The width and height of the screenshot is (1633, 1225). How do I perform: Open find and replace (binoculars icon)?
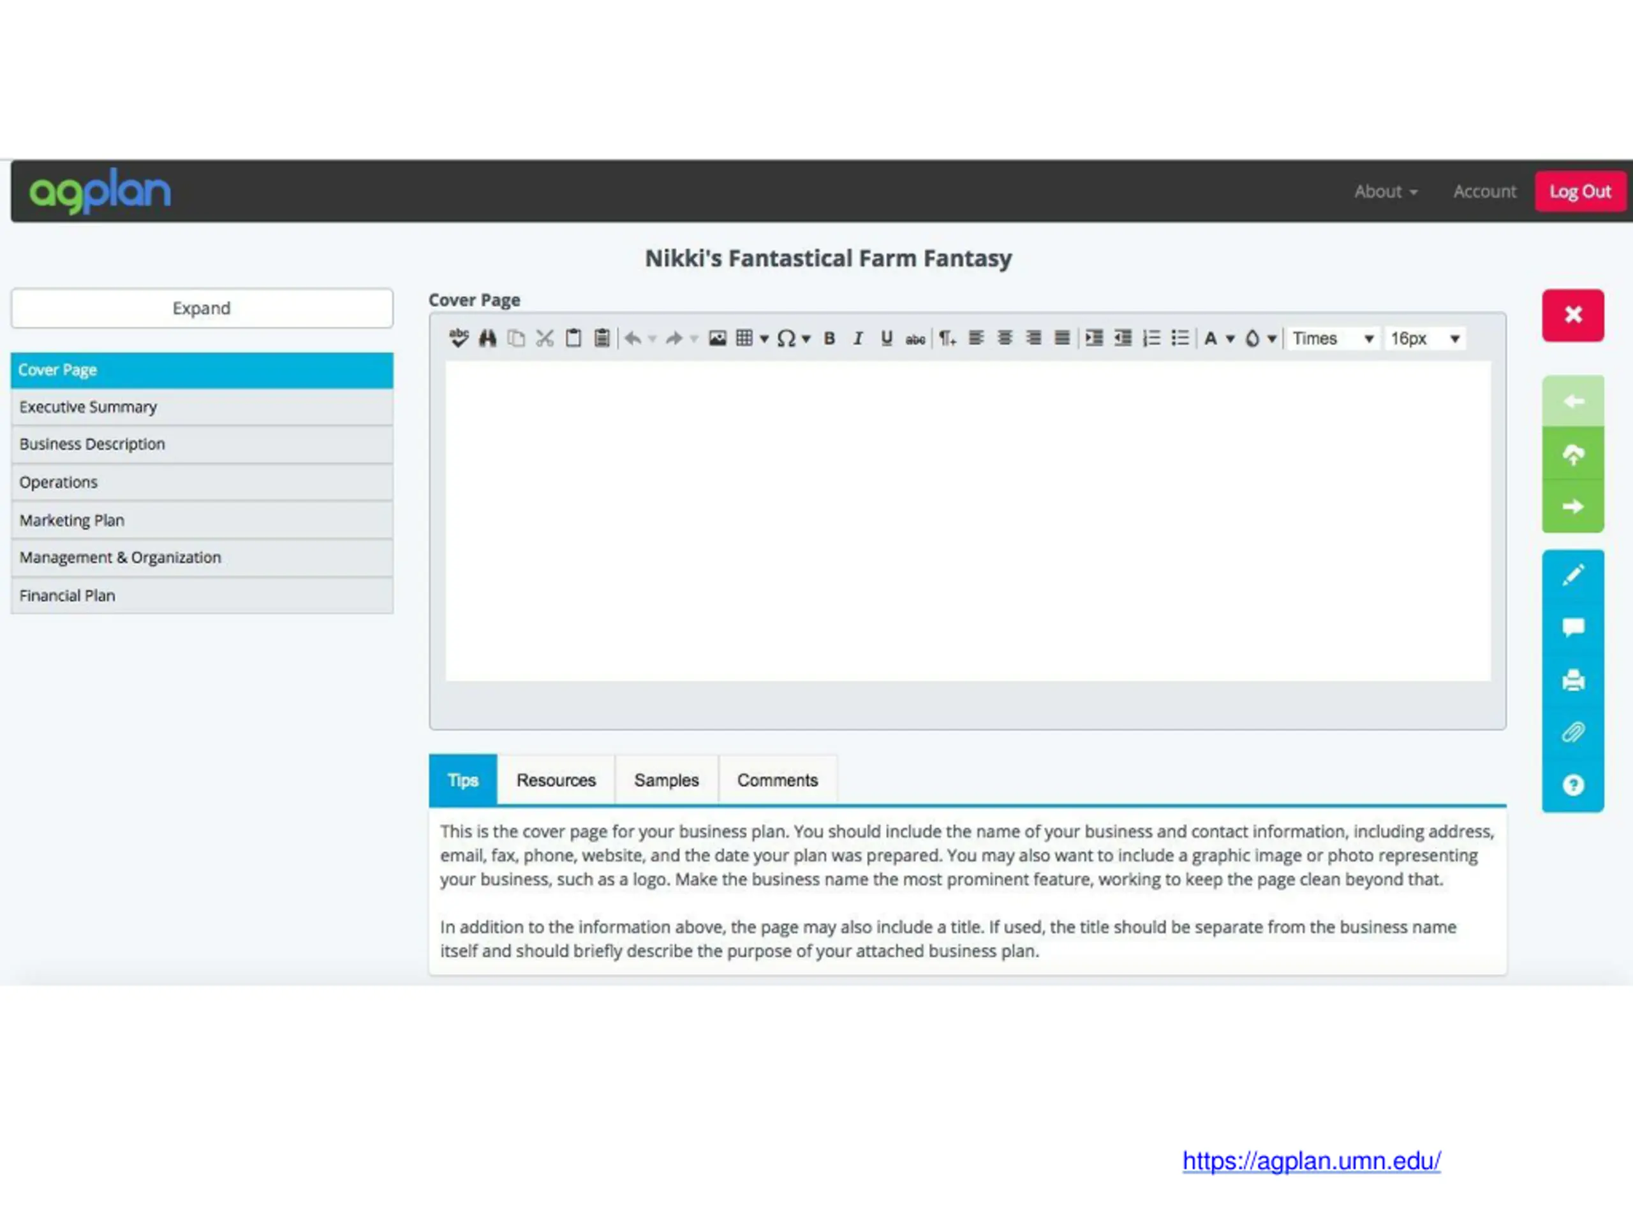pyautogui.click(x=487, y=338)
